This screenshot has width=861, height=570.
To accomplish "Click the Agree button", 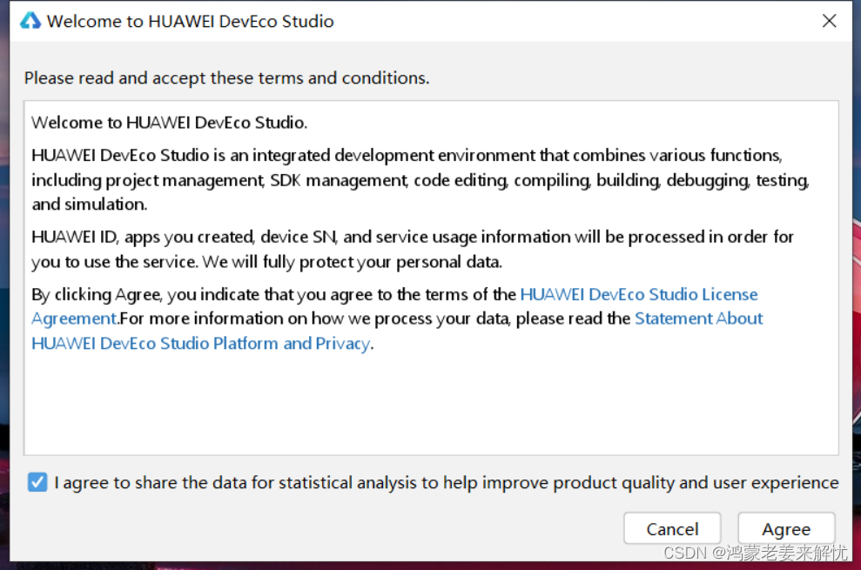I will pyautogui.click(x=786, y=529).
